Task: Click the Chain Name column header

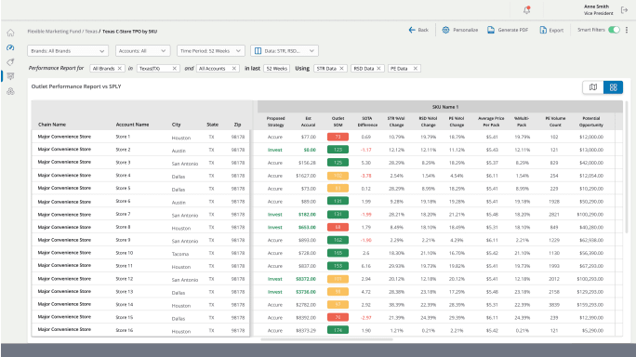Action: (52, 125)
